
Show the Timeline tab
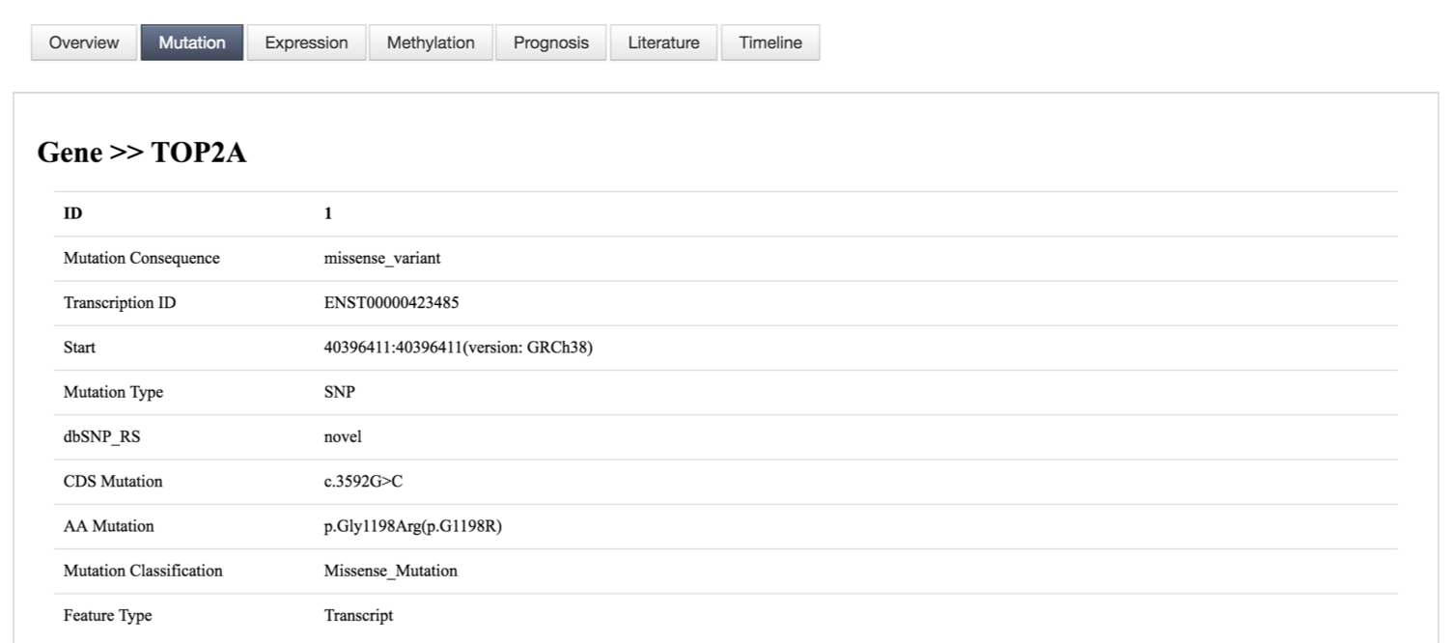point(770,42)
